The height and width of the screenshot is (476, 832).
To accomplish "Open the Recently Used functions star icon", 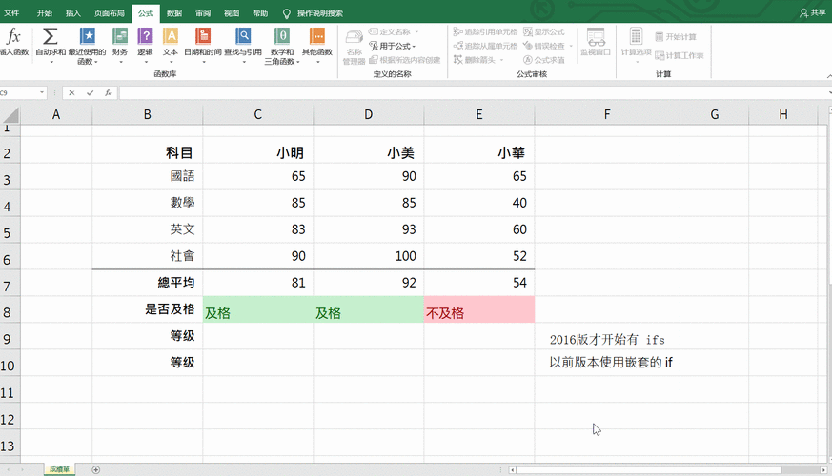I will pos(88,36).
